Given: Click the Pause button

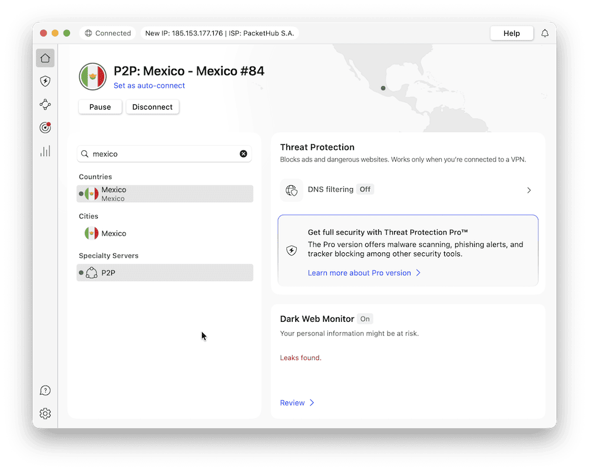Looking at the screenshot, I should click(x=100, y=107).
